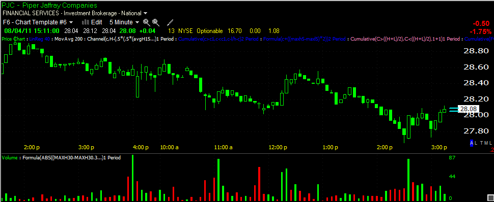Screen dimensions: 494x202
Task: Click the NYSE exchange label
Action: coord(185,31)
